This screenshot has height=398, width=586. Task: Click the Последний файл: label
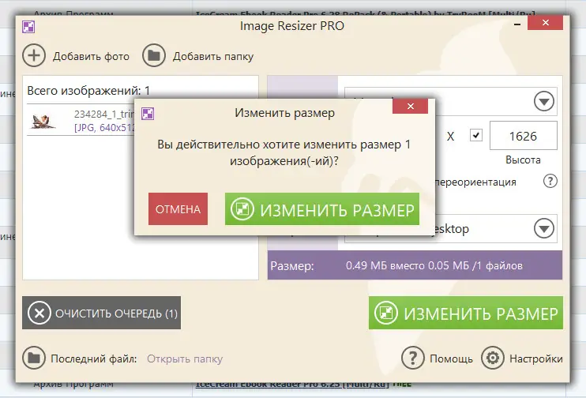click(x=94, y=359)
